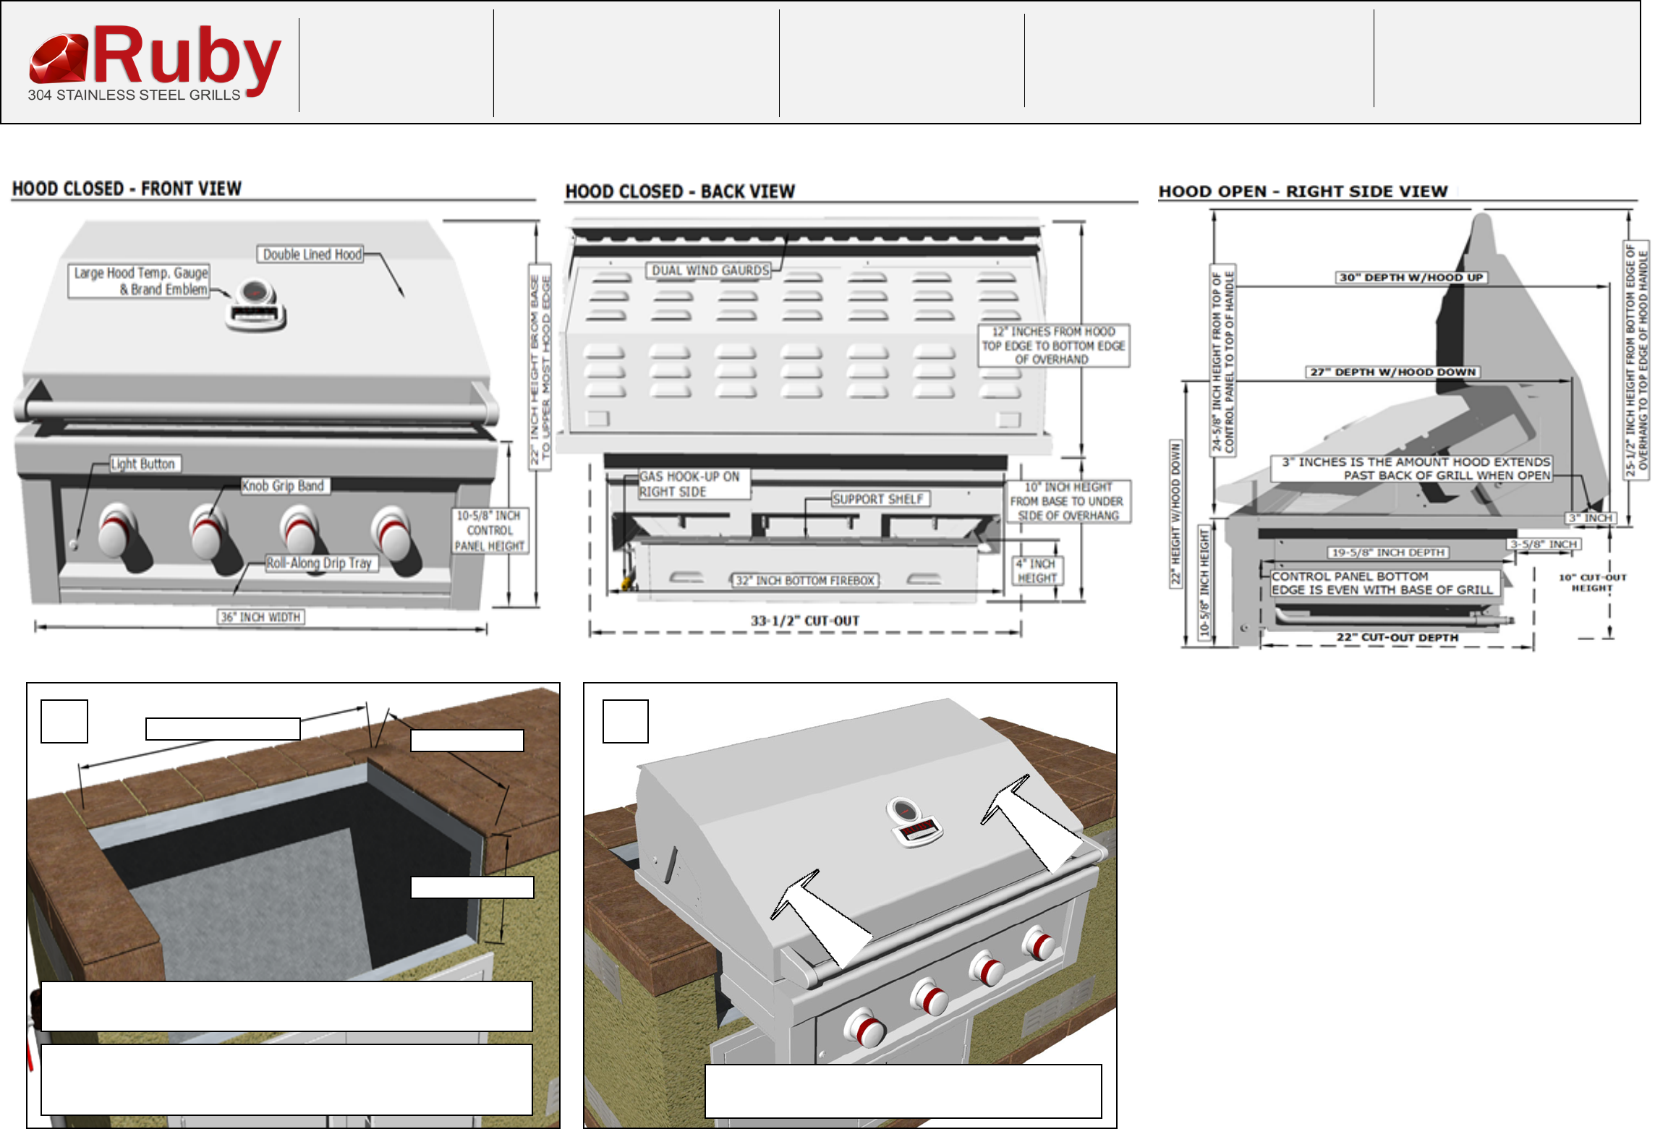
Task: Click the 33-1/2" CUT-OUT dimension text
Action: 804,621
